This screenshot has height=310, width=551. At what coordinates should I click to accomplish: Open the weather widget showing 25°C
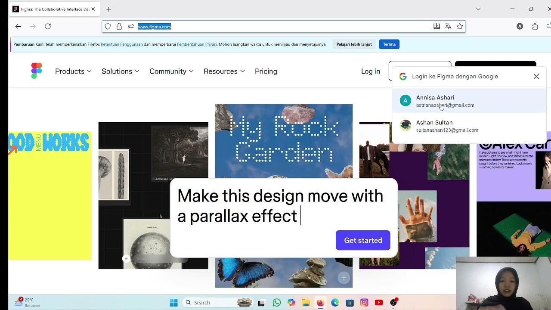tap(27, 302)
